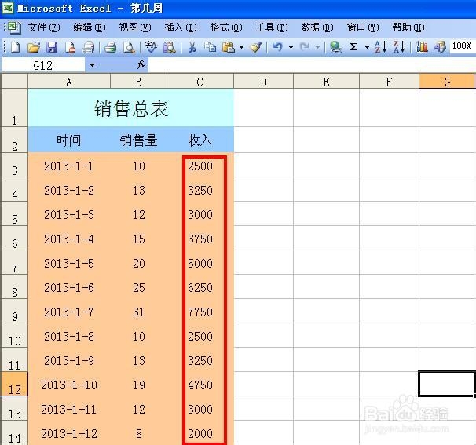Cut selection with scissors icon
Screen dimensions: 476x445
click(x=192, y=47)
